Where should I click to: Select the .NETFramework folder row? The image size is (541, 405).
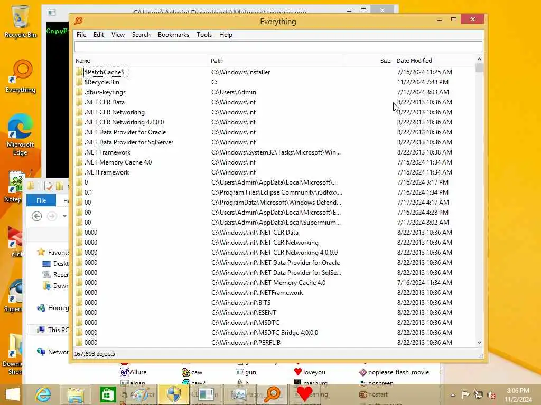pos(275,172)
